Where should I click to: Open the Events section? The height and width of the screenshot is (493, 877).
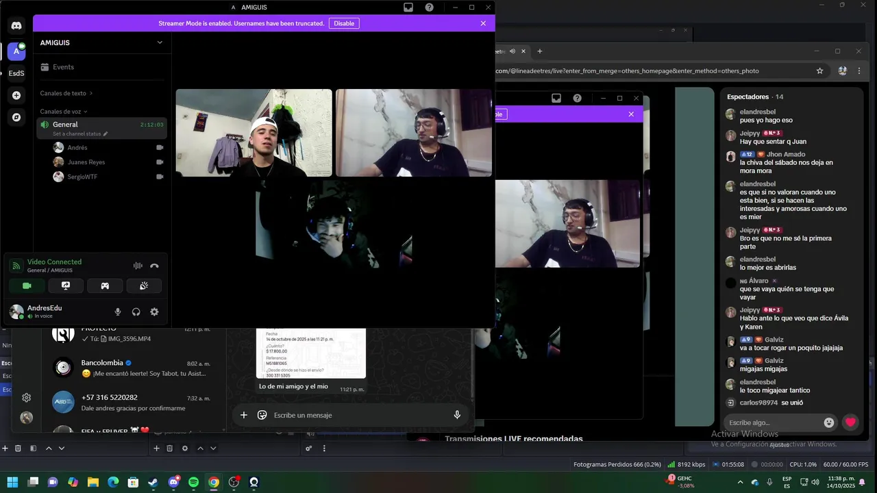pos(102,67)
